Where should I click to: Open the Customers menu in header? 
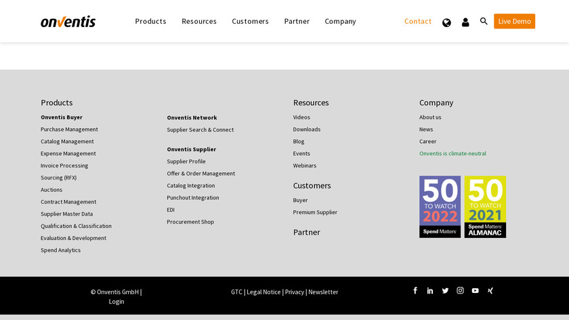[250, 21]
